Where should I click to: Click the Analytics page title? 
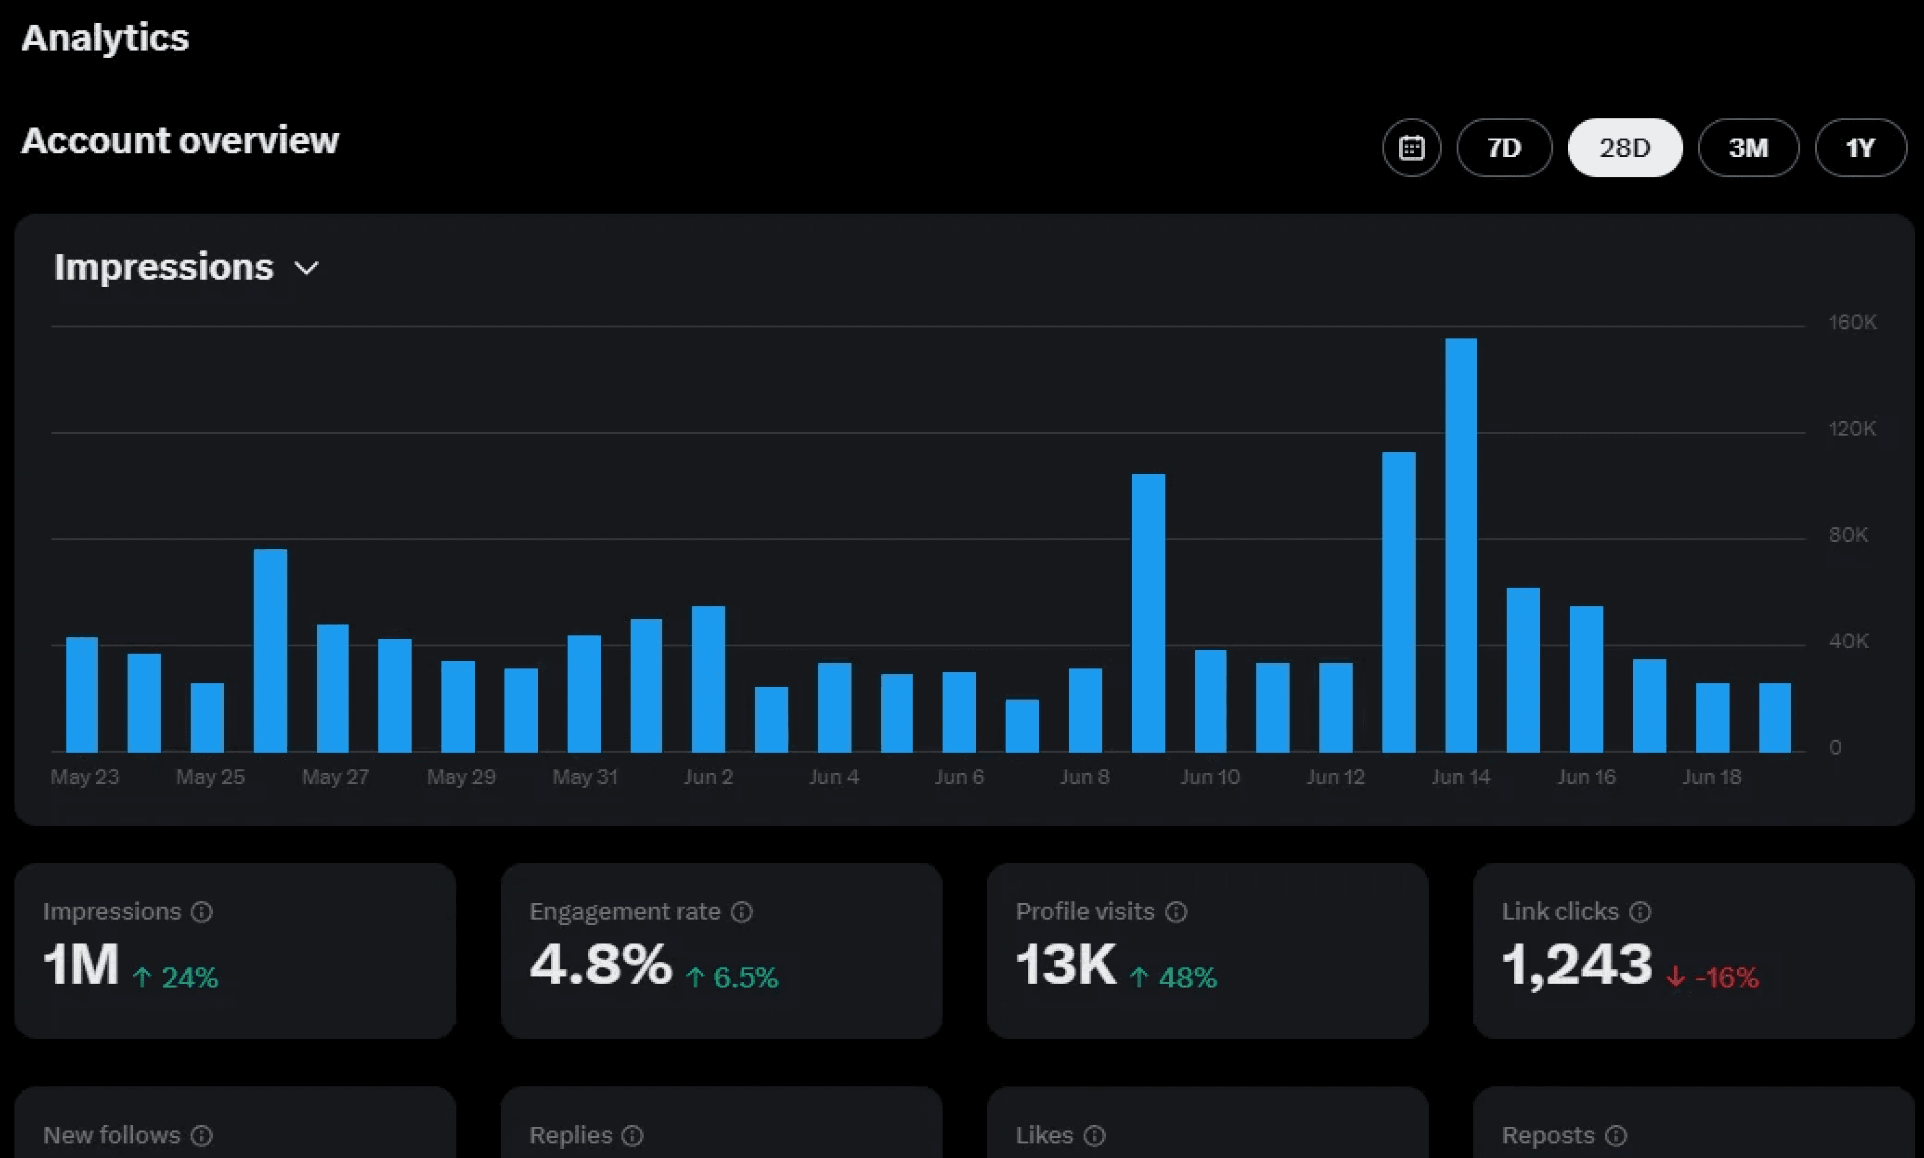coord(104,38)
